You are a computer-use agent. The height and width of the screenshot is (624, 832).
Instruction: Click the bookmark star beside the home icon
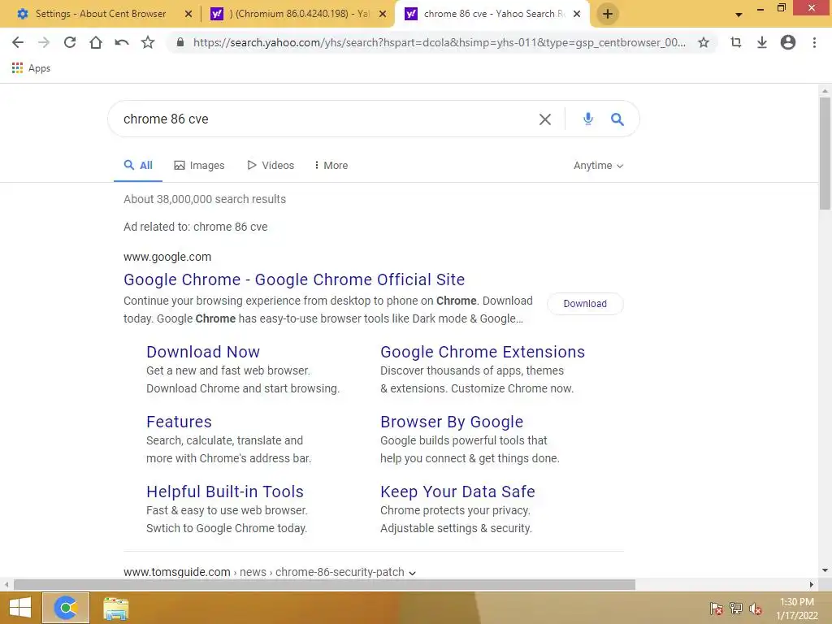(148, 42)
